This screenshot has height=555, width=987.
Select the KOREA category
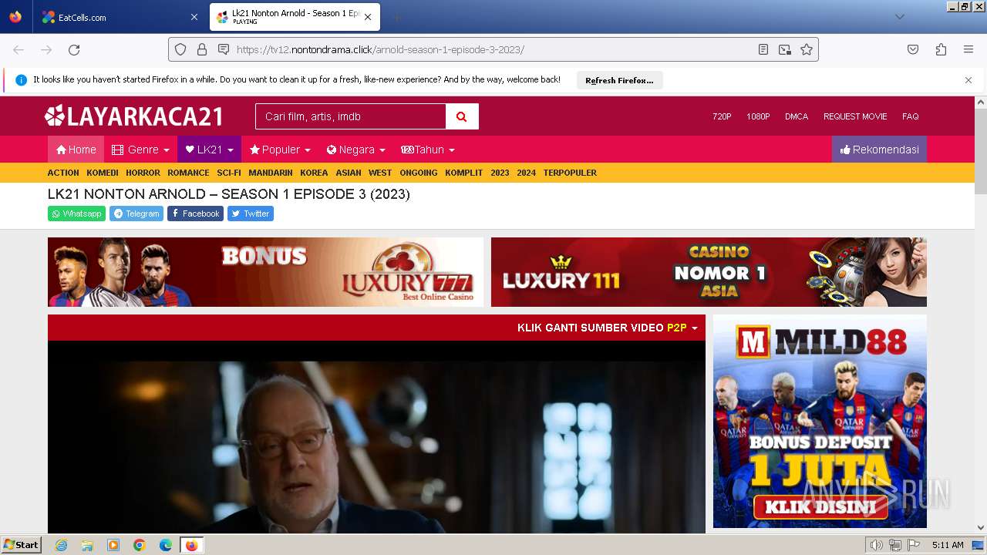[x=314, y=173]
